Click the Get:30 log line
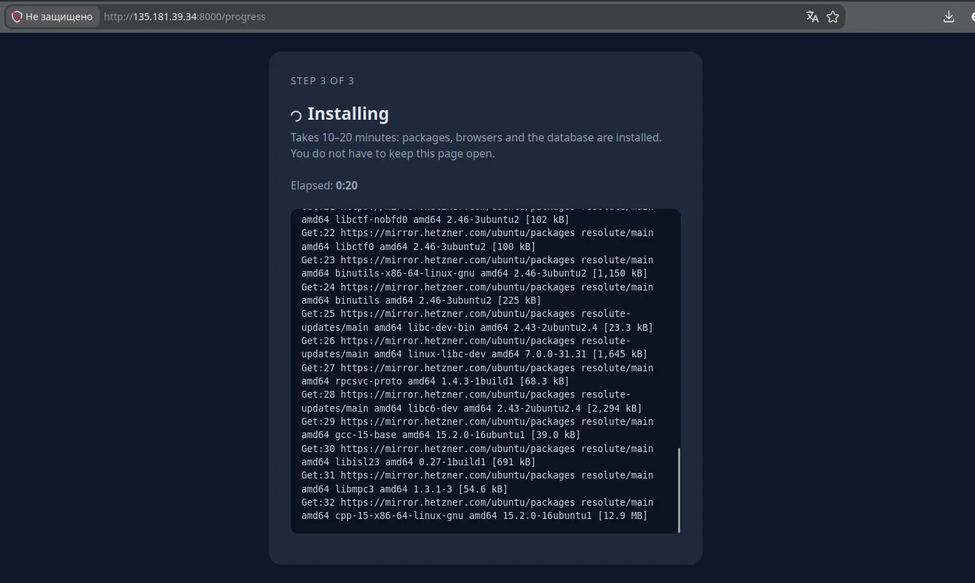The width and height of the screenshot is (975, 583). [x=477, y=449]
